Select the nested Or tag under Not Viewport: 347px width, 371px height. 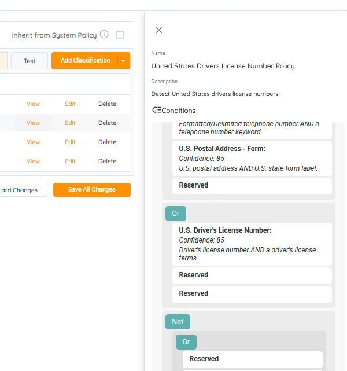(186, 342)
